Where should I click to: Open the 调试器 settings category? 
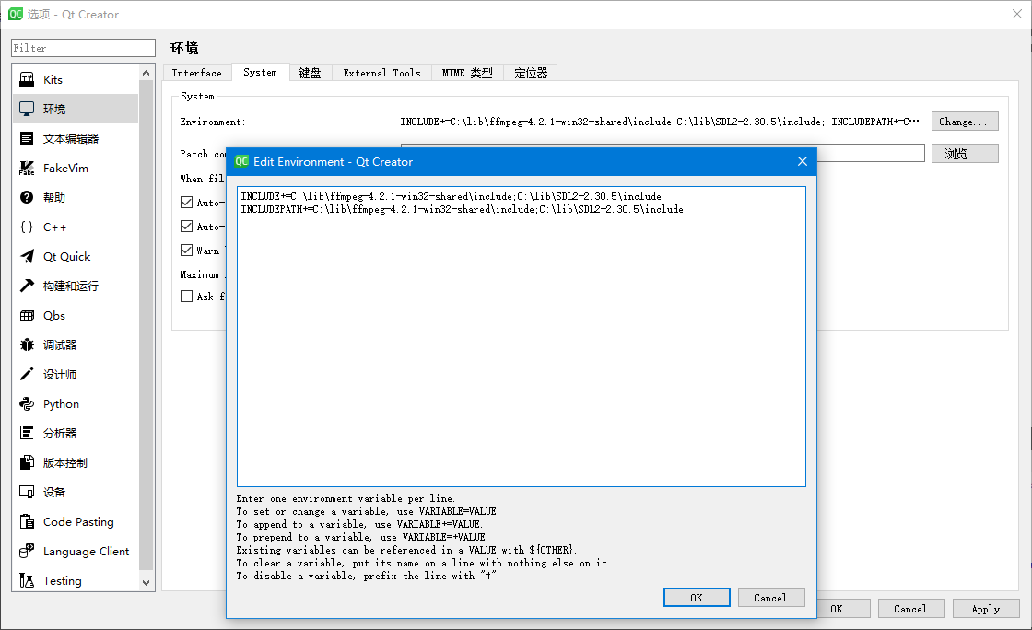(76, 344)
